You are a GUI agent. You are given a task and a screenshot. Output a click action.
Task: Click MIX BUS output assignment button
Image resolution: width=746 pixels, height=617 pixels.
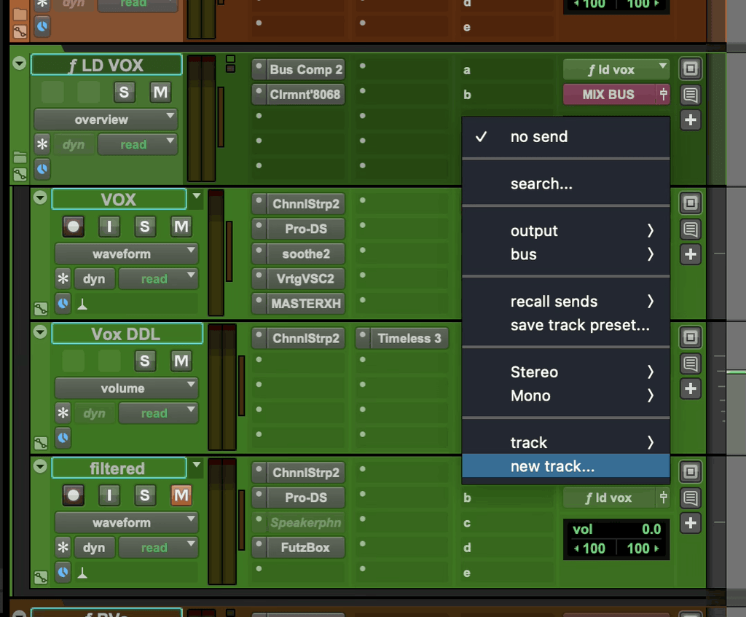(x=608, y=94)
